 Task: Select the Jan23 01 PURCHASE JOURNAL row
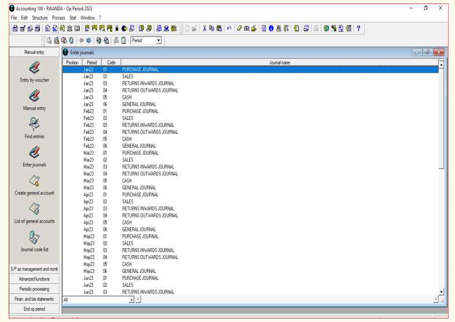[x=250, y=69]
